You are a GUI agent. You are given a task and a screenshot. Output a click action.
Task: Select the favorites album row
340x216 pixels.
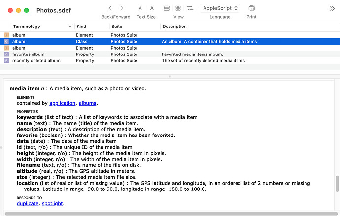170,54
